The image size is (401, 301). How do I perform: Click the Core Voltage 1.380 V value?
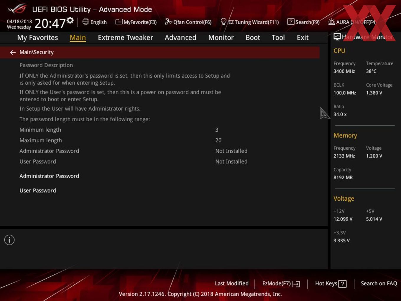(x=374, y=93)
